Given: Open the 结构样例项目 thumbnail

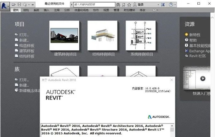Looking at the screenshot, I should coord(102,36).
